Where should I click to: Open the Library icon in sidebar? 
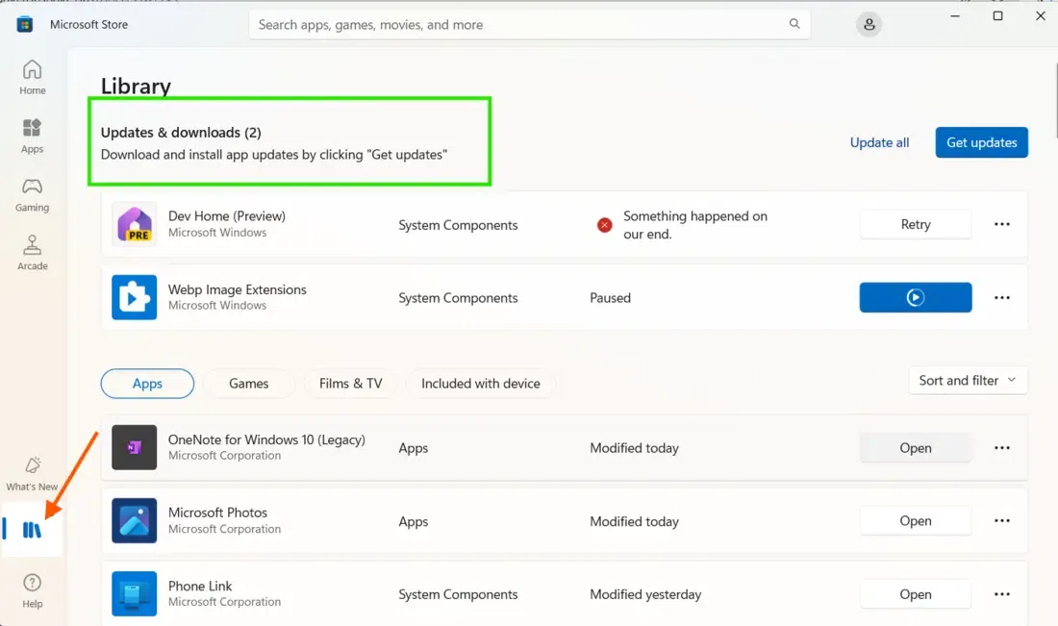(33, 530)
